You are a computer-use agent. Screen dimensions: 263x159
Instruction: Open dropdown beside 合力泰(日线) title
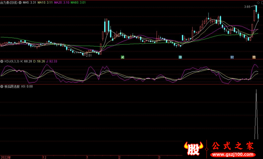point(21,2)
